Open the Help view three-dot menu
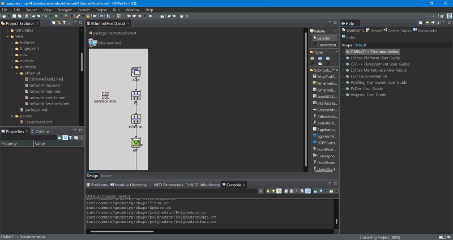 tap(438, 23)
